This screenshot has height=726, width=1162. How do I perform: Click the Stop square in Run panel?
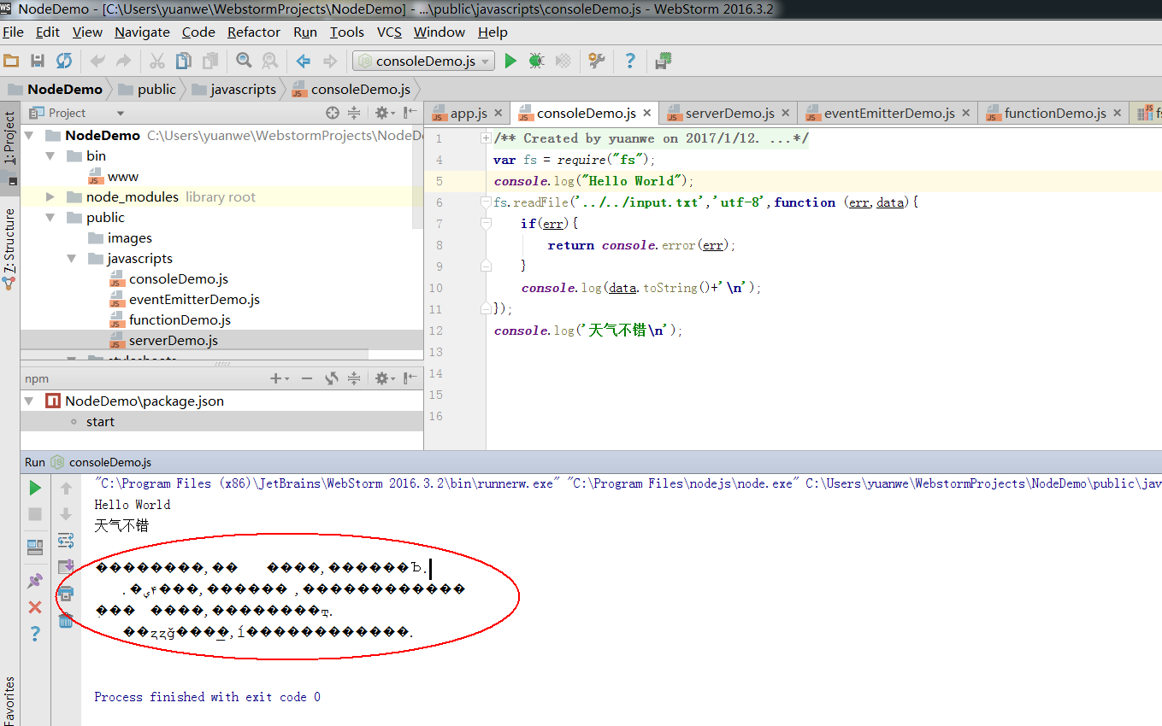pyautogui.click(x=35, y=514)
